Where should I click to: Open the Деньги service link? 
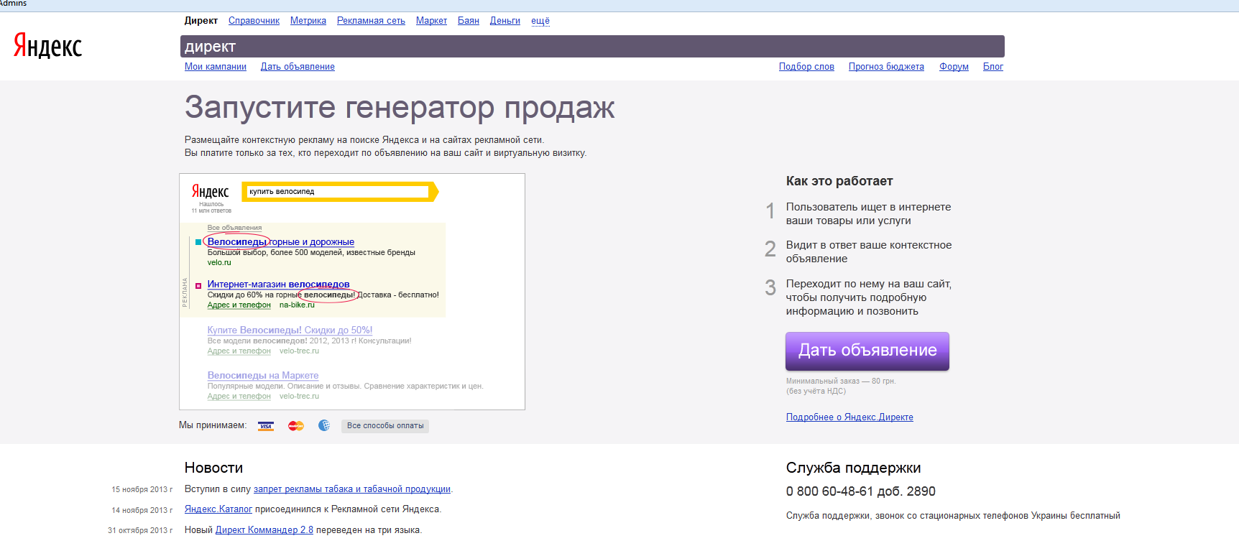point(505,21)
